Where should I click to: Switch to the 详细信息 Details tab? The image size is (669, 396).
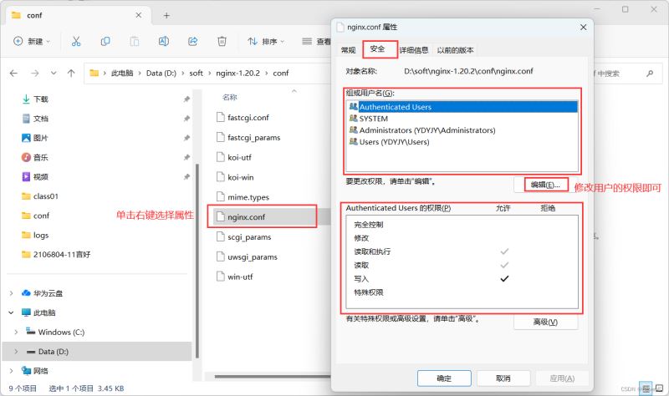tap(414, 50)
